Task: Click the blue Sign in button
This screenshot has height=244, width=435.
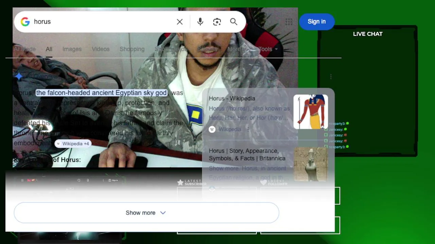Action: point(317,21)
